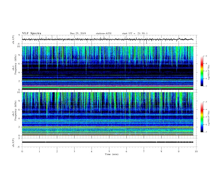
Task: Select the log(PSD) label beside ch.2 colorbar
Action: tap(209, 118)
